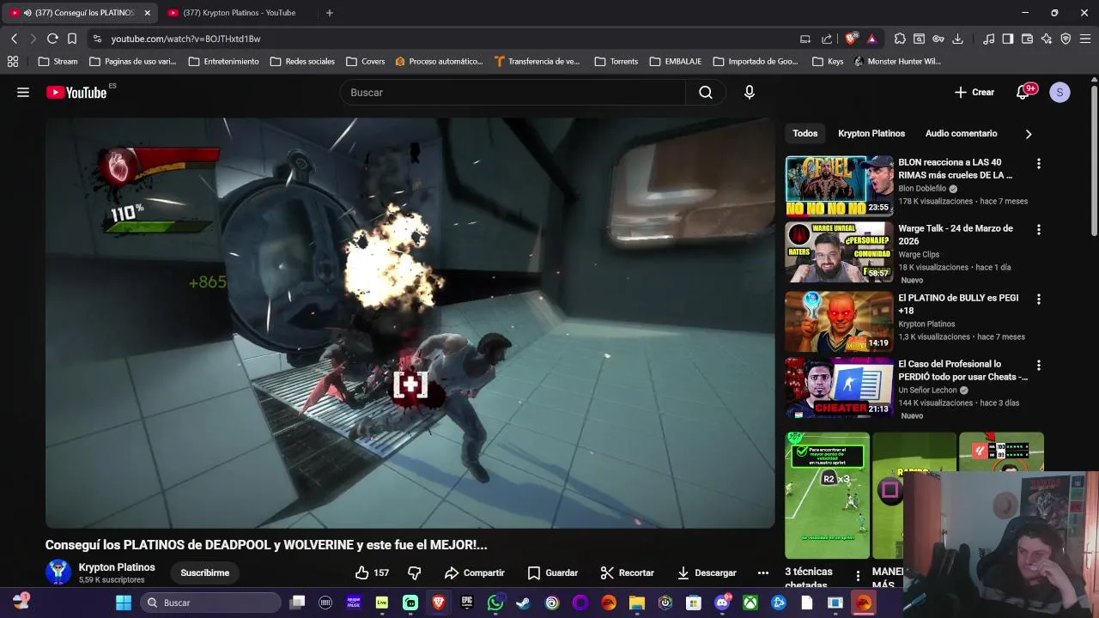Open options for Warge Talk video
The width and height of the screenshot is (1099, 618).
tap(1038, 230)
